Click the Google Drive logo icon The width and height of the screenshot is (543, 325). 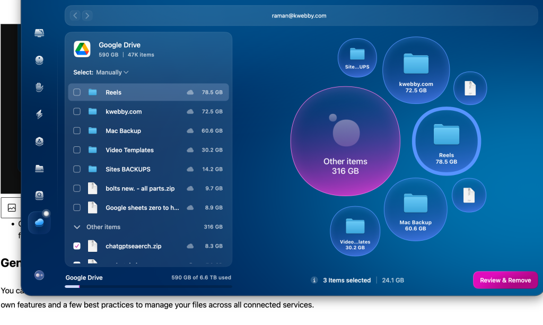(x=82, y=49)
